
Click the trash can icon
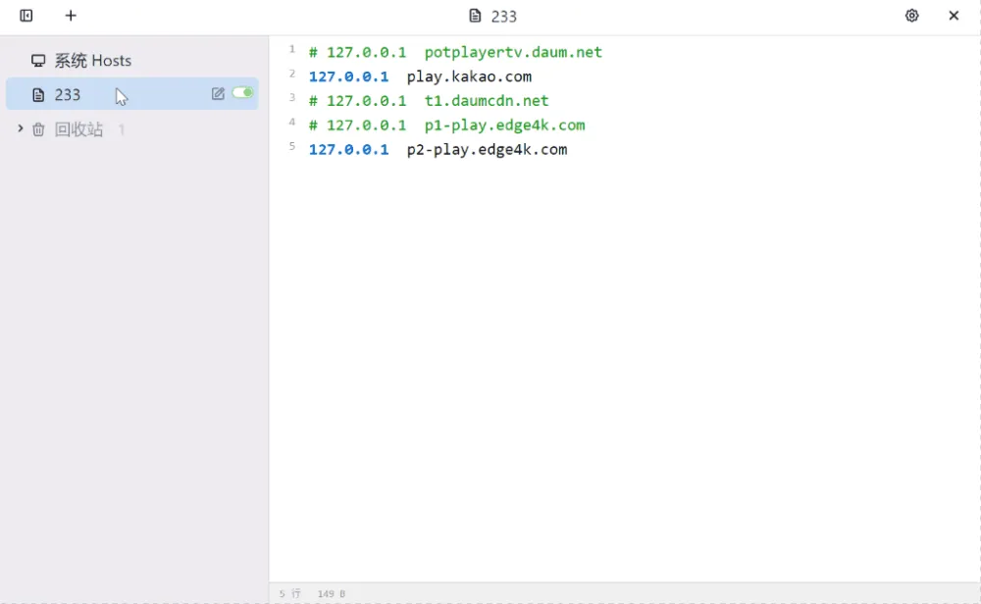tap(38, 129)
